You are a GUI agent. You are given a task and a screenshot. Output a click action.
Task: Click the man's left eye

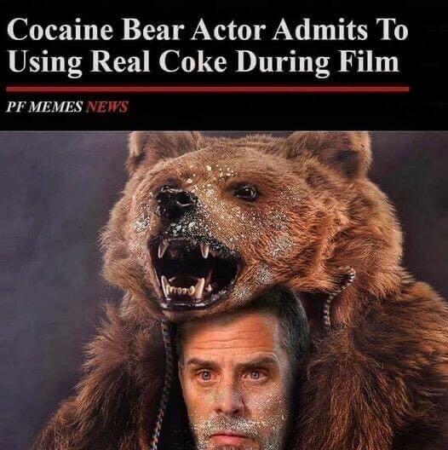[204, 375]
